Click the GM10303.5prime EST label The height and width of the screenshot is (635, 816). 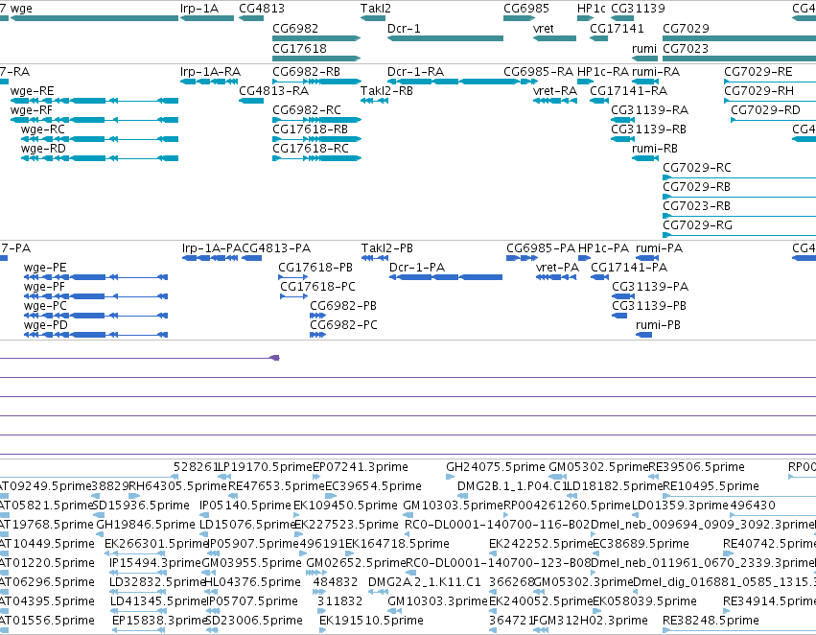[454, 506]
